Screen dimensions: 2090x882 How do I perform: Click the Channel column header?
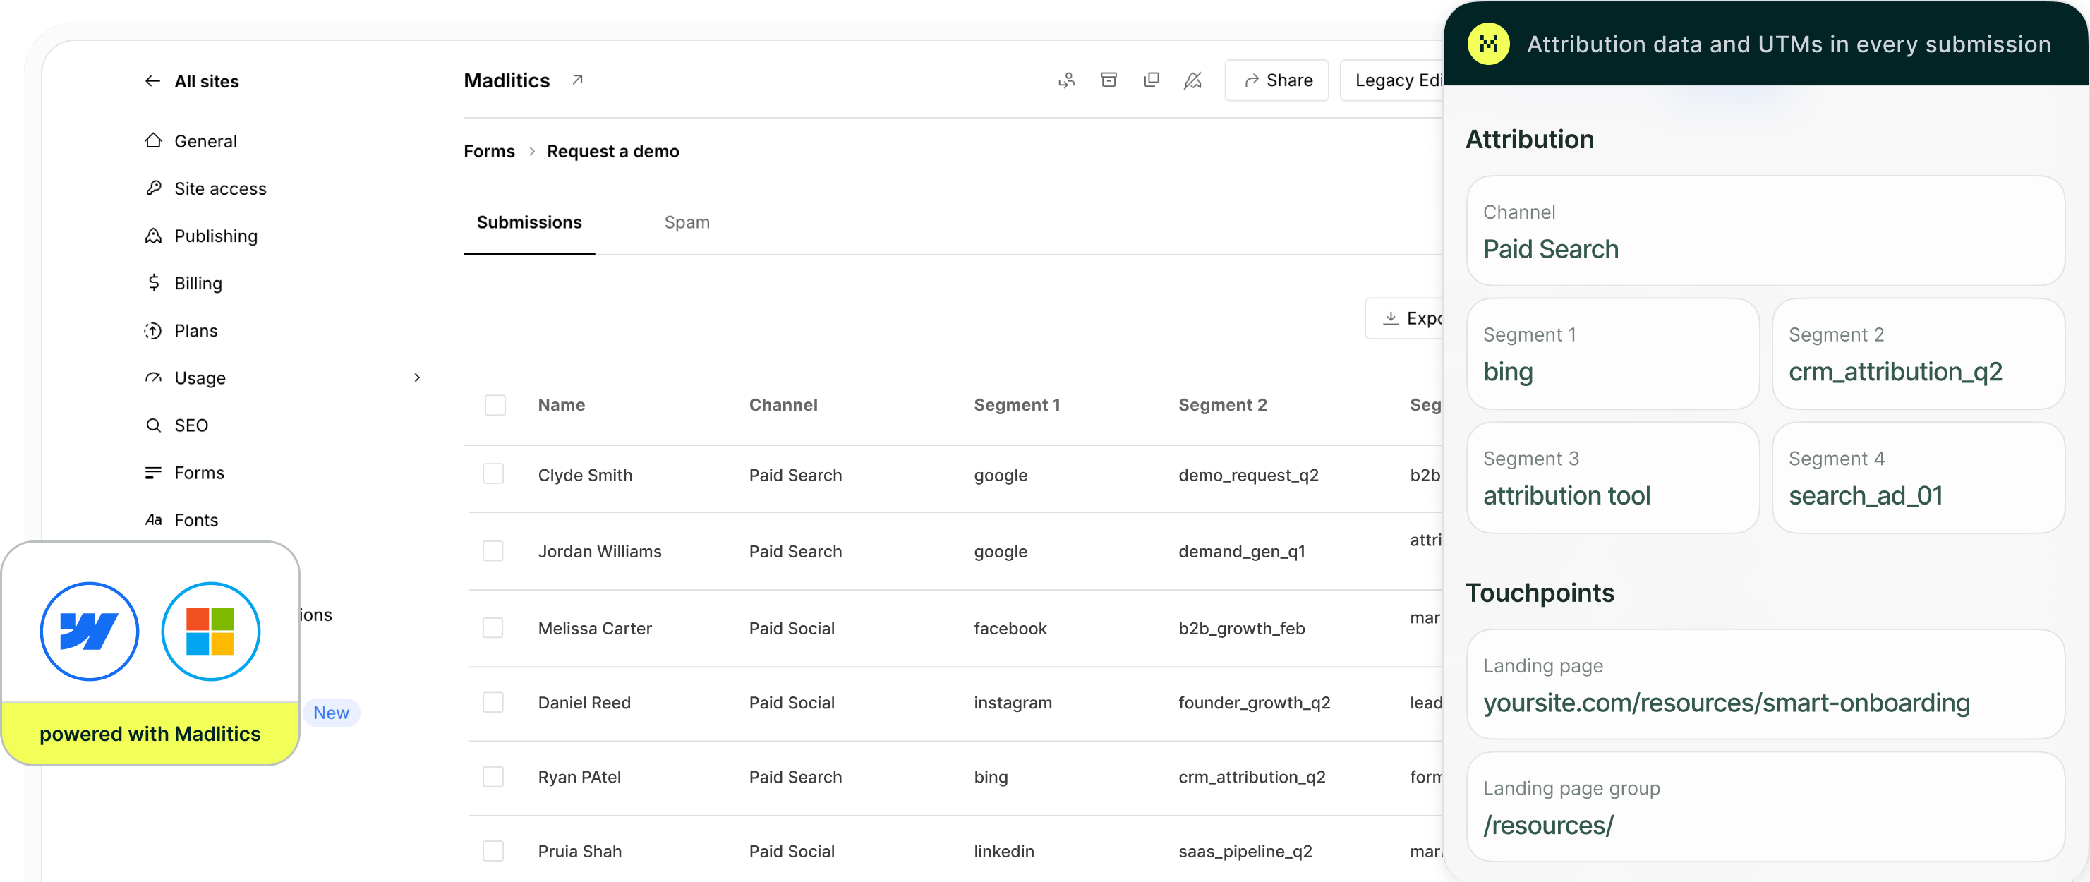click(x=783, y=405)
